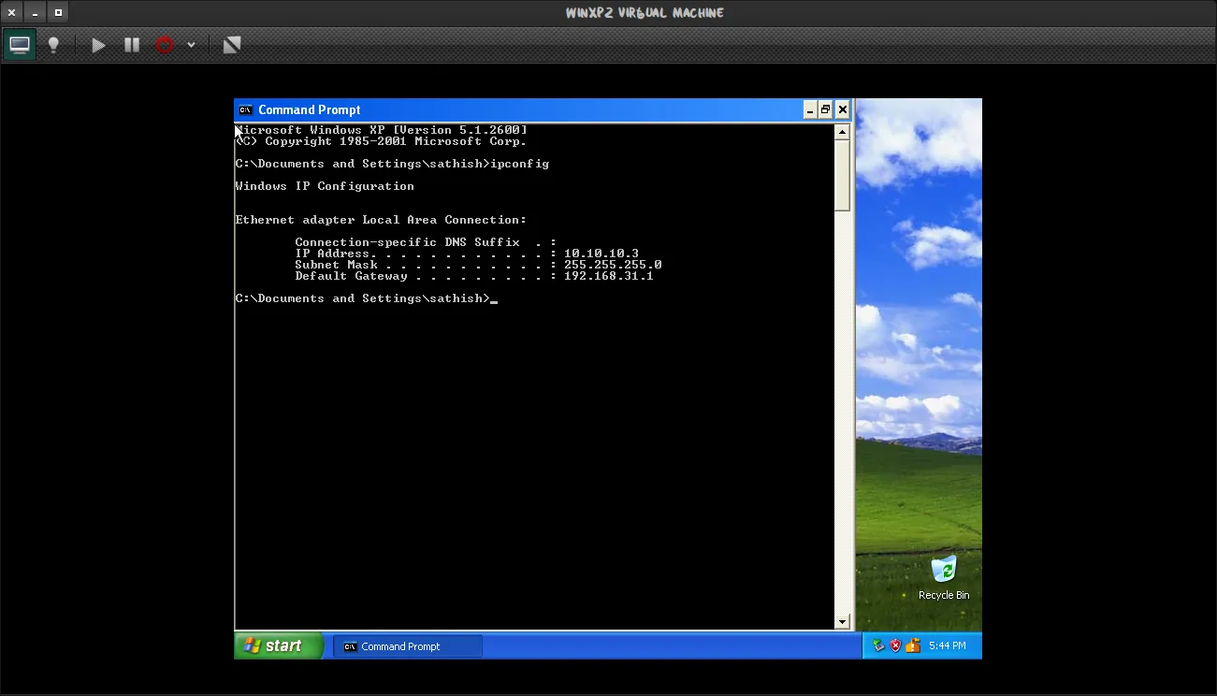Click the Windows IP Configuration heading
1217x696 pixels.
[x=325, y=186]
